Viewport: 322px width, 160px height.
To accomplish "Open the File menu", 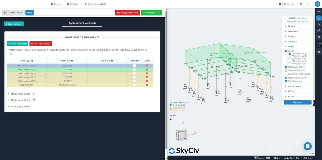I will [x=56, y=4].
